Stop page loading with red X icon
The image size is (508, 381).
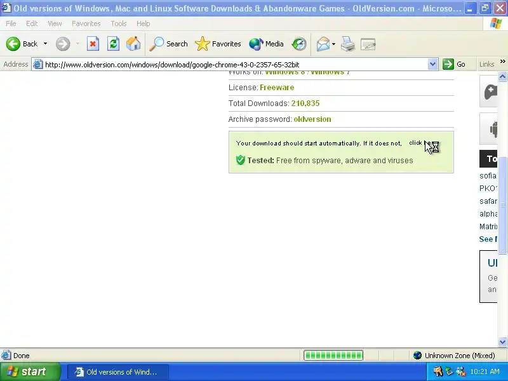click(93, 44)
